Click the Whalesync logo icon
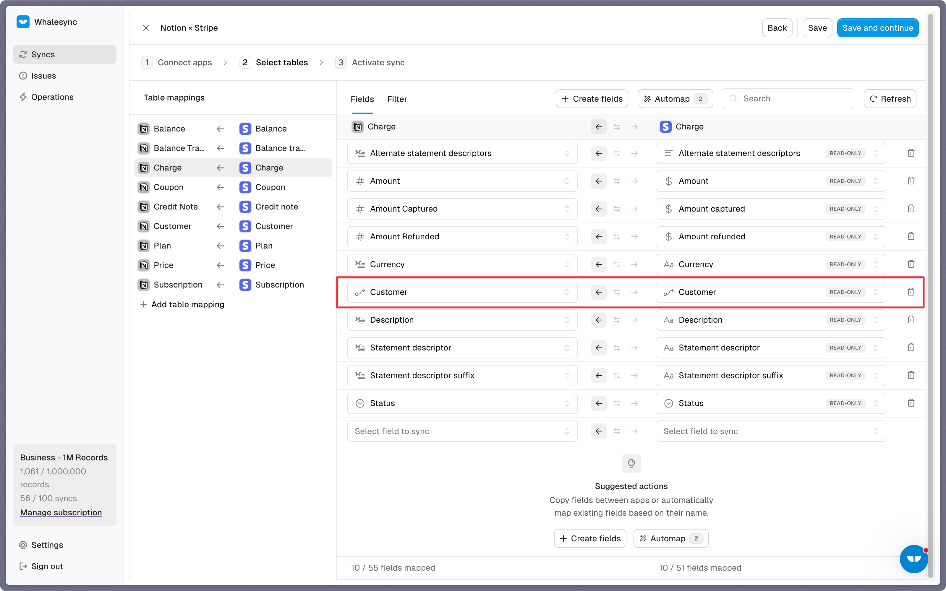Image resolution: width=946 pixels, height=591 pixels. (x=23, y=22)
